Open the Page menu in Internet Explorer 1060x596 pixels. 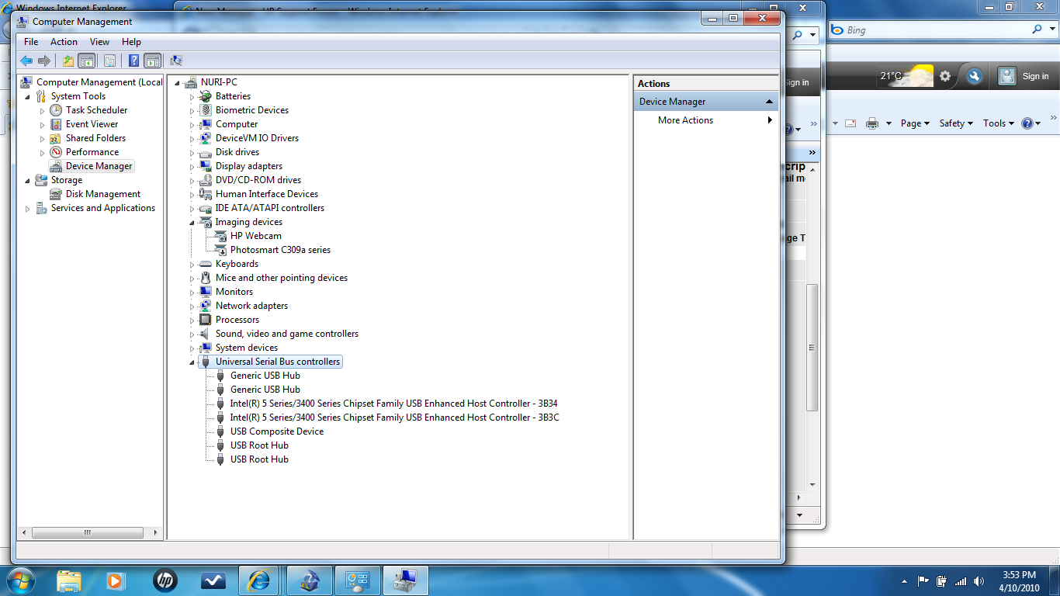(915, 123)
